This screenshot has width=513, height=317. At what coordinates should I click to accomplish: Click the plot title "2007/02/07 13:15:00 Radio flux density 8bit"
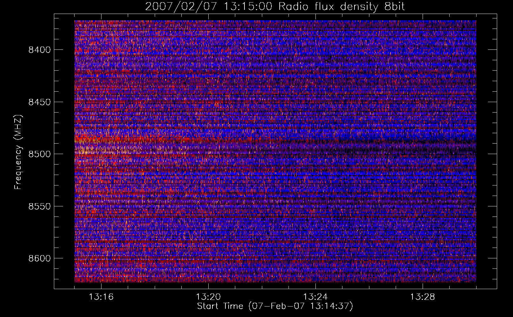(x=275, y=6)
